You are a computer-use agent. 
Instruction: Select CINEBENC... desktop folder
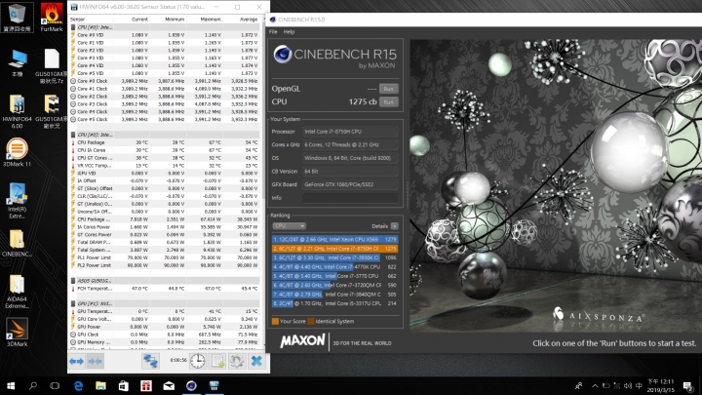coord(17,243)
